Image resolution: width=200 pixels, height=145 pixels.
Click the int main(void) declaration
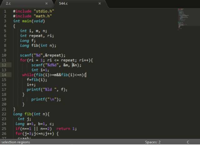coord(29,21)
